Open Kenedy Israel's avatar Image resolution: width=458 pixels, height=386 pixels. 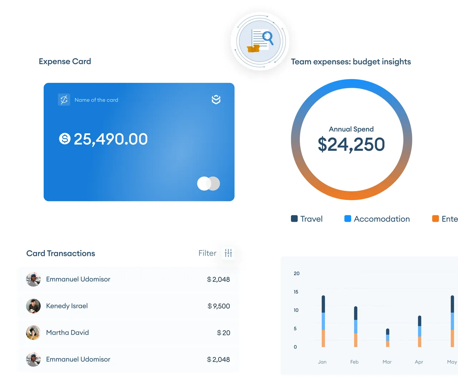tap(33, 306)
